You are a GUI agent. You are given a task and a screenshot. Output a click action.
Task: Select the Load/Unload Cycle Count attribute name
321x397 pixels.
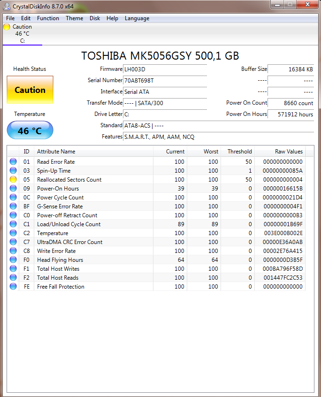coord(69,224)
